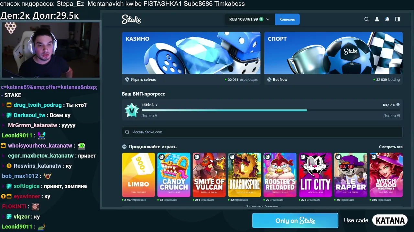Click whoisyourhero_katanatw in the chat
The height and width of the screenshot is (232, 414).
(x=40, y=146)
